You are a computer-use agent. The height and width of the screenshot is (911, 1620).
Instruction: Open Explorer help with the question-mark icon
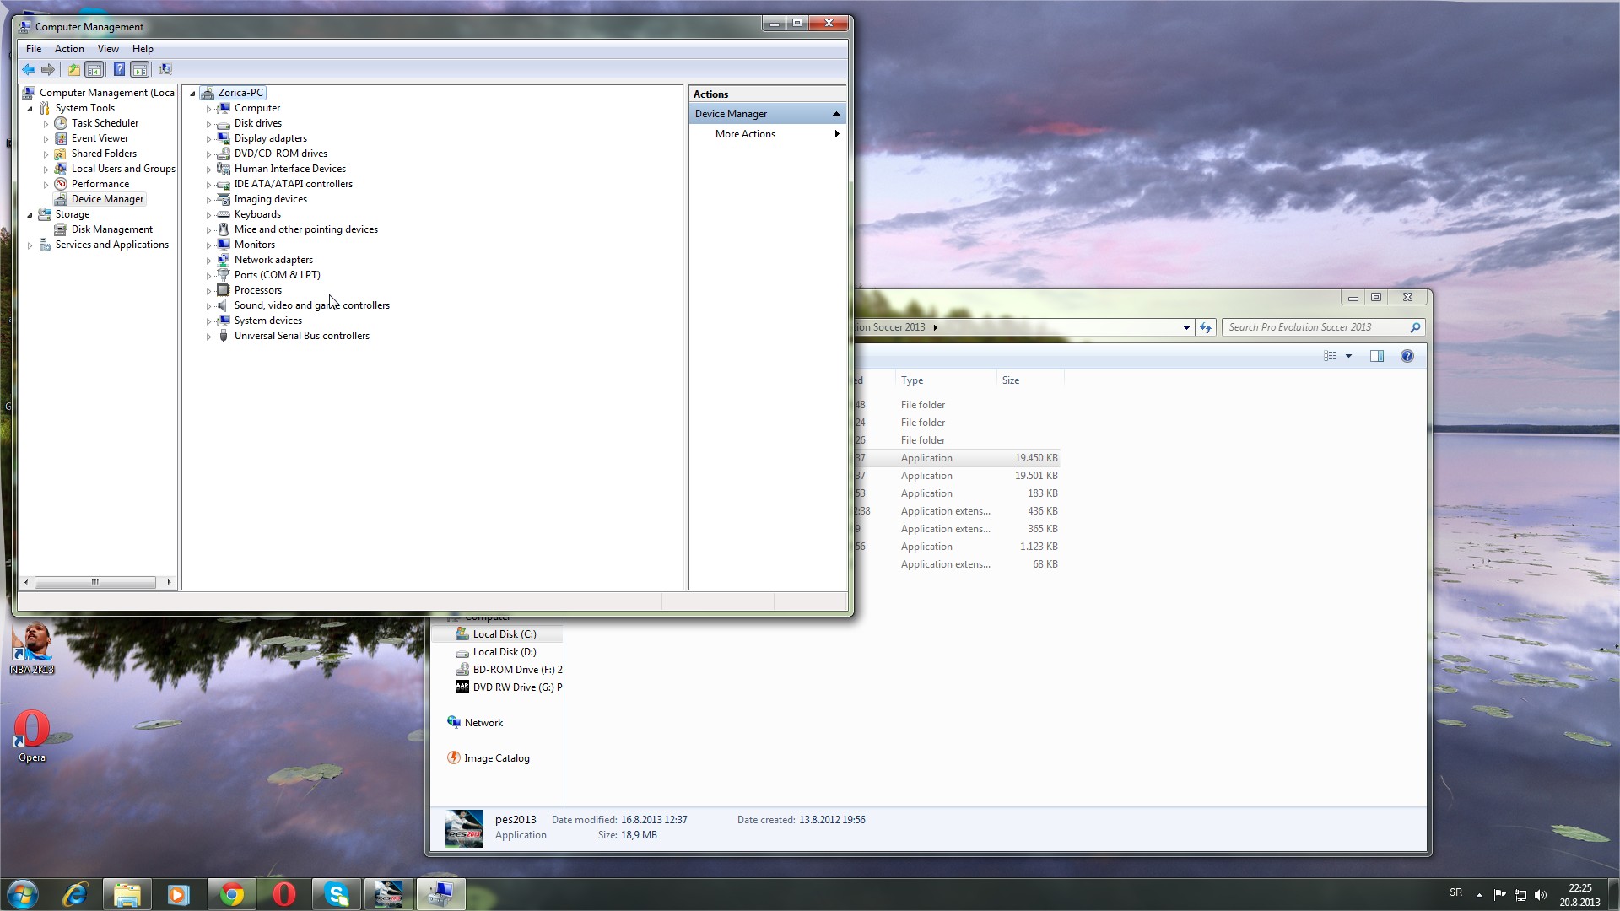click(1407, 356)
